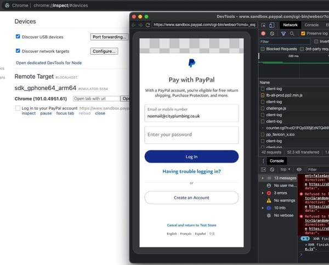Uncheck Discover network targets
The image size is (329, 265).
(18, 51)
